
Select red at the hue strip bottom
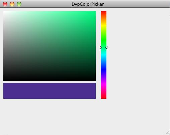(104, 97)
